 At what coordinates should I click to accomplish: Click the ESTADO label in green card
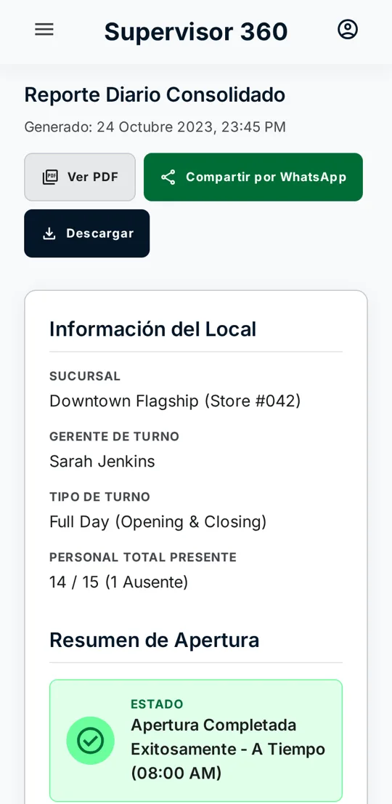click(x=157, y=704)
